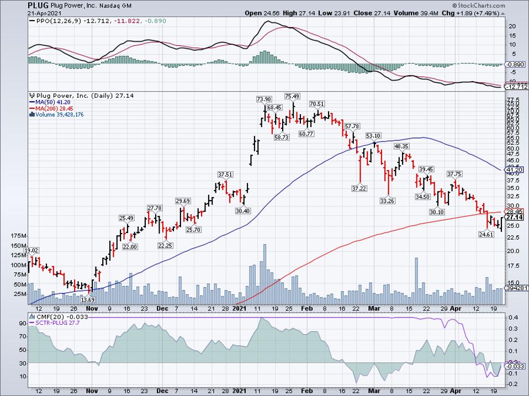Click the 33.26 low price label
Viewport: 529px width, 396px height.
[x=387, y=201]
